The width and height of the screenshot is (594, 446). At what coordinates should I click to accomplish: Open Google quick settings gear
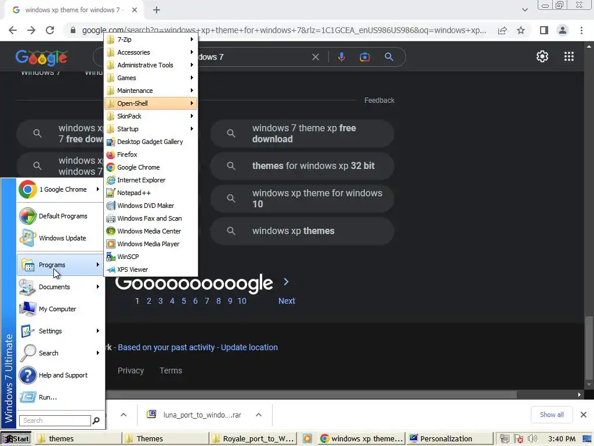point(542,56)
